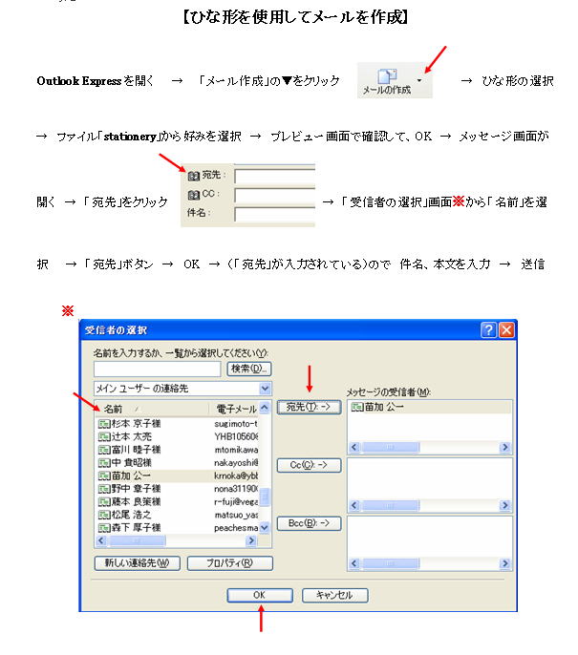The height and width of the screenshot is (655, 578).
Task: Click the name search text box
Action: 157,369
